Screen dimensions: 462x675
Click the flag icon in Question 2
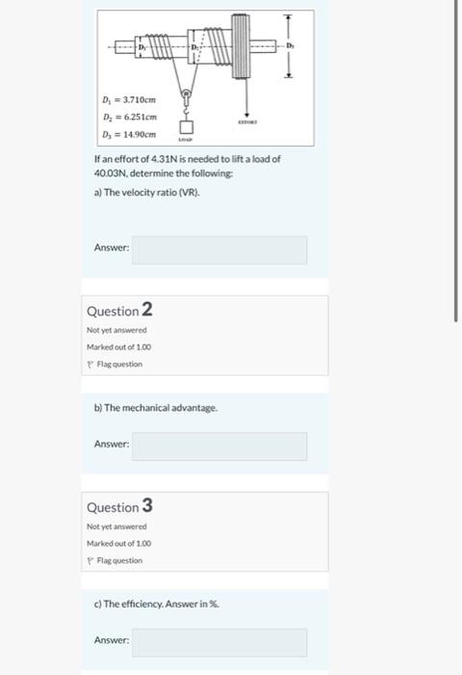90,364
